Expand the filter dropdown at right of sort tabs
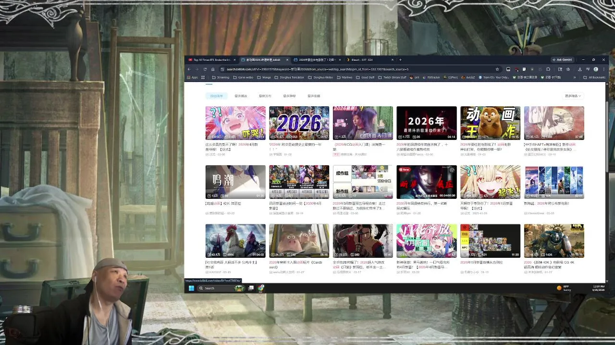615x345 pixels. (x=573, y=96)
